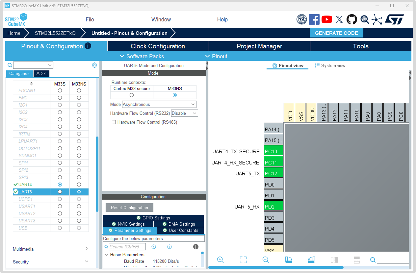
Task: Click the fit-to-screen pinout icon
Action: pyautogui.click(x=243, y=260)
